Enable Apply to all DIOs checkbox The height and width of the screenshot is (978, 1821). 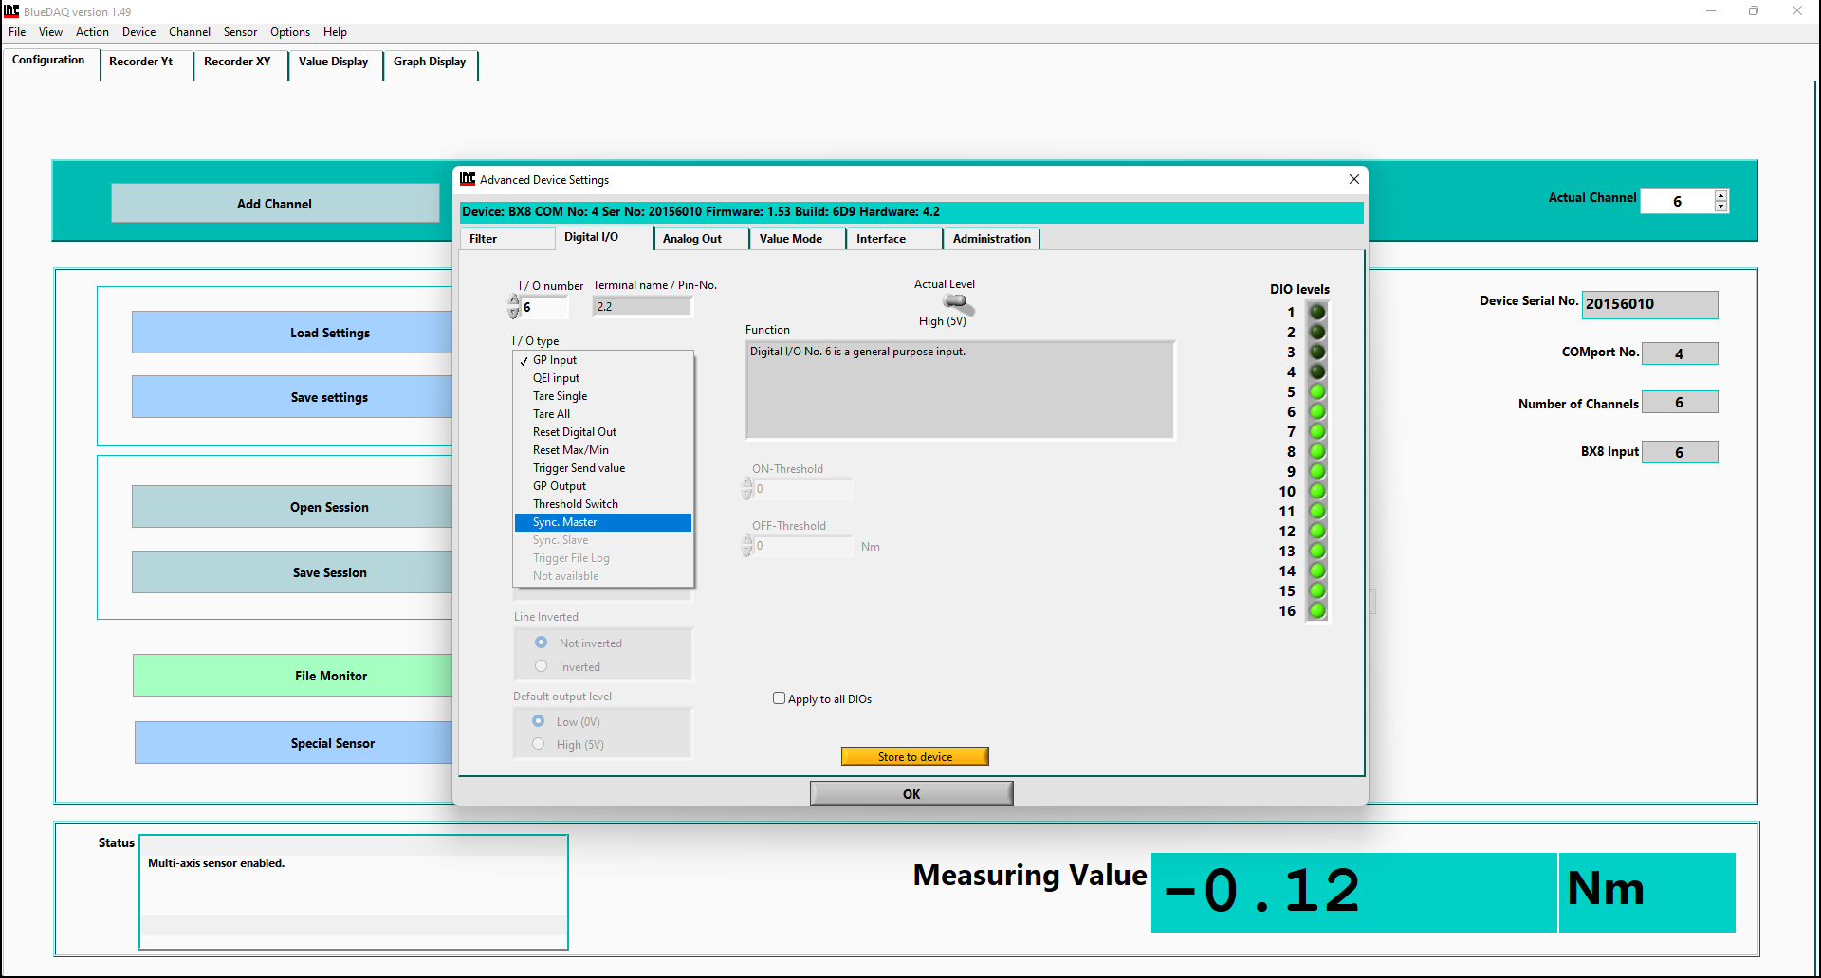780,698
